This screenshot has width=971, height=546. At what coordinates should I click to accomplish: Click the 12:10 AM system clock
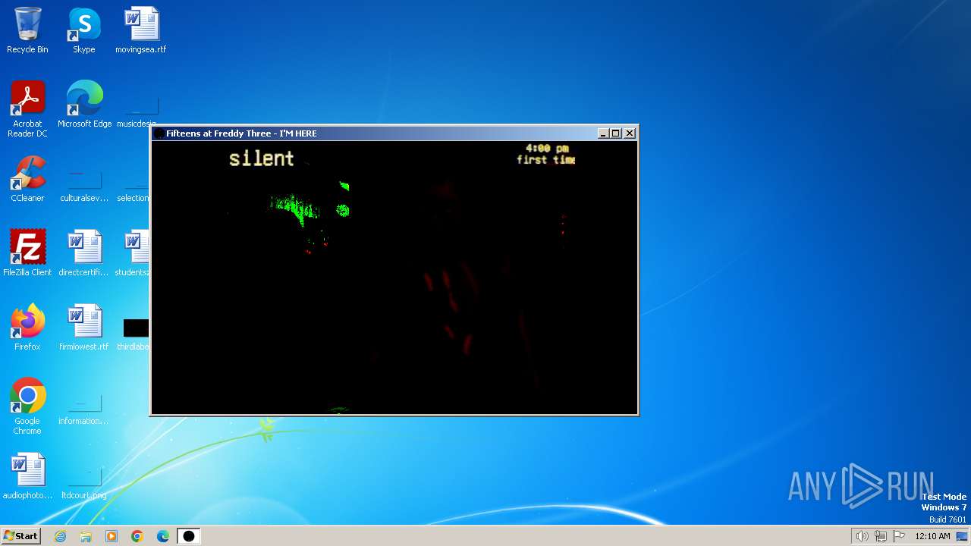point(932,536)
